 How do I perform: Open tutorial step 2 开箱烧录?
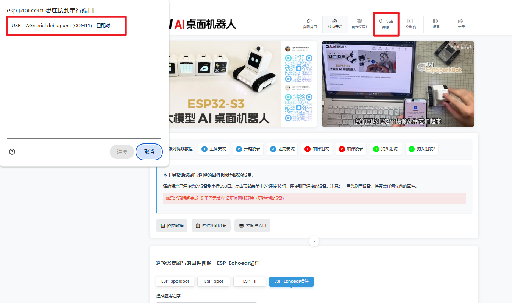coord(248,149)
